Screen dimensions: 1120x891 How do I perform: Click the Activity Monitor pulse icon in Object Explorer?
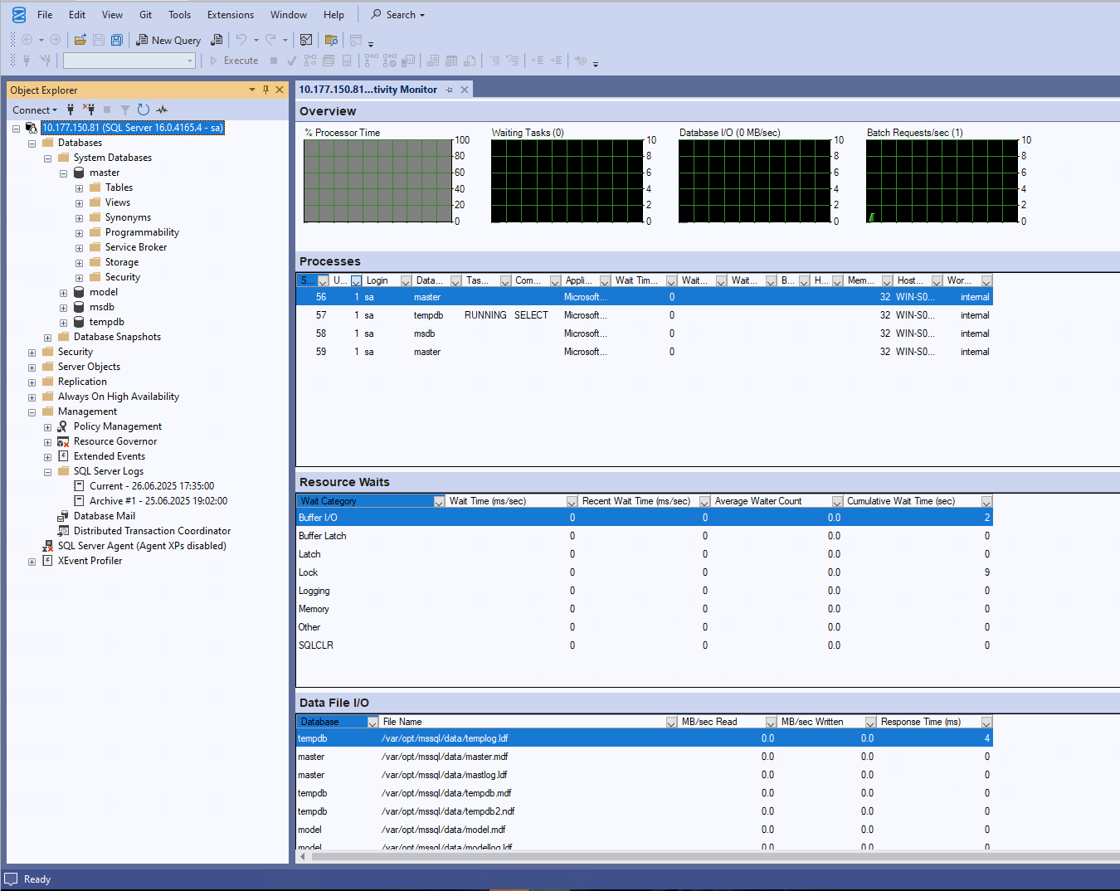(x=162, y=110)
